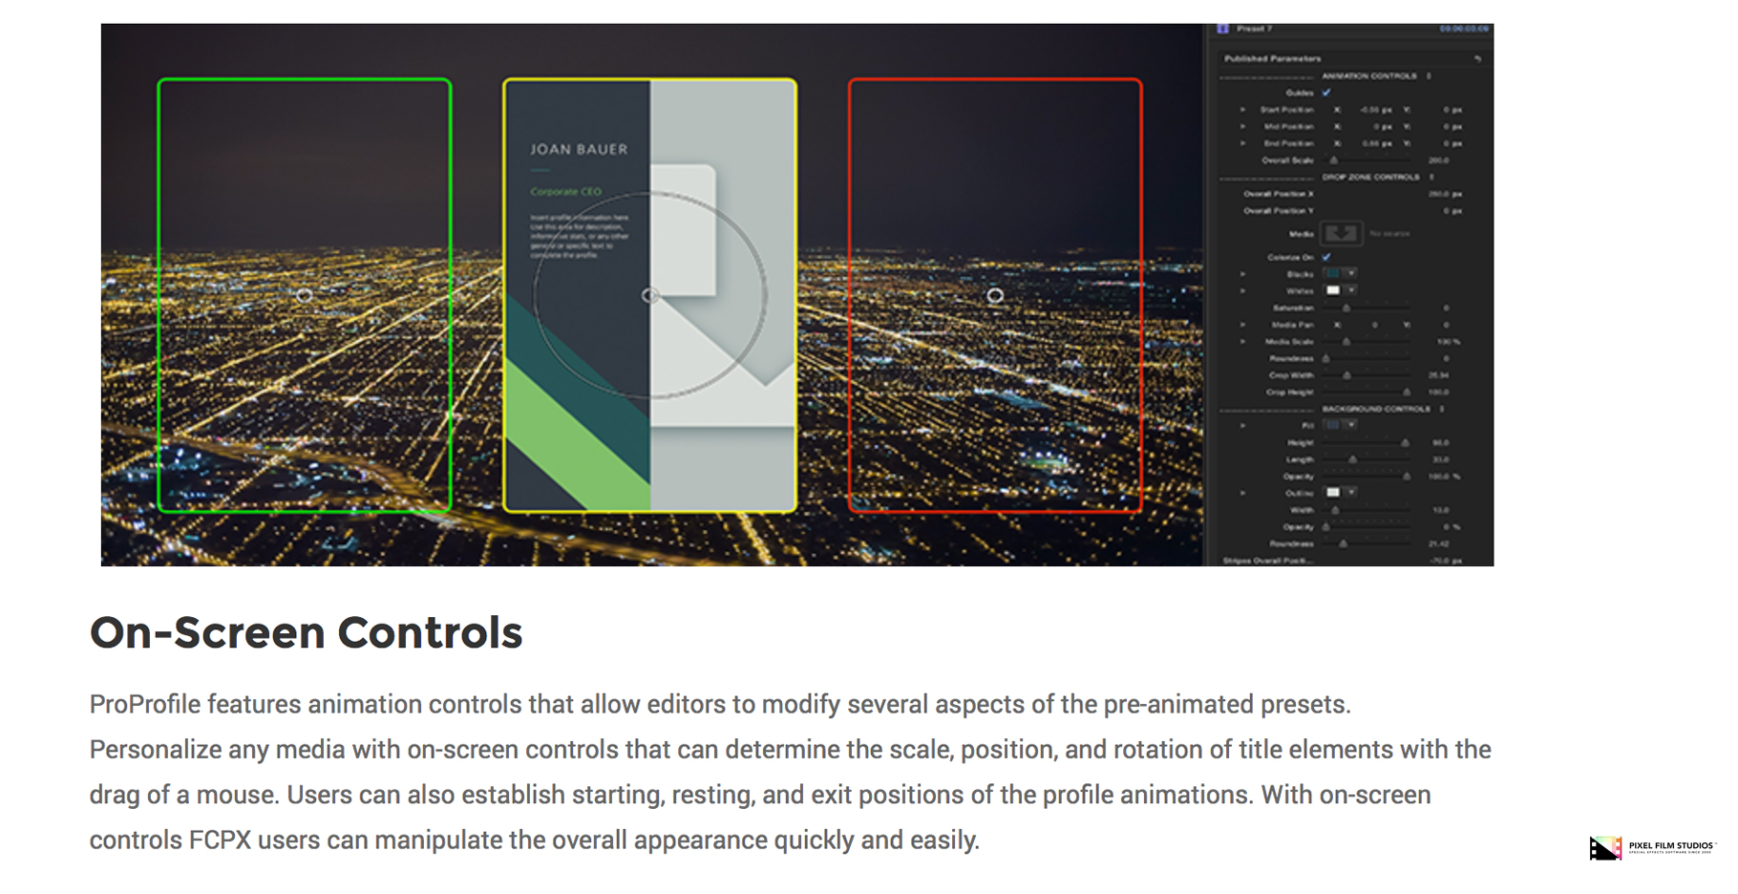Viewport: 1738px width, 894px height.
Task: Click the Whites color swatch
Action: pos(1333,290)
